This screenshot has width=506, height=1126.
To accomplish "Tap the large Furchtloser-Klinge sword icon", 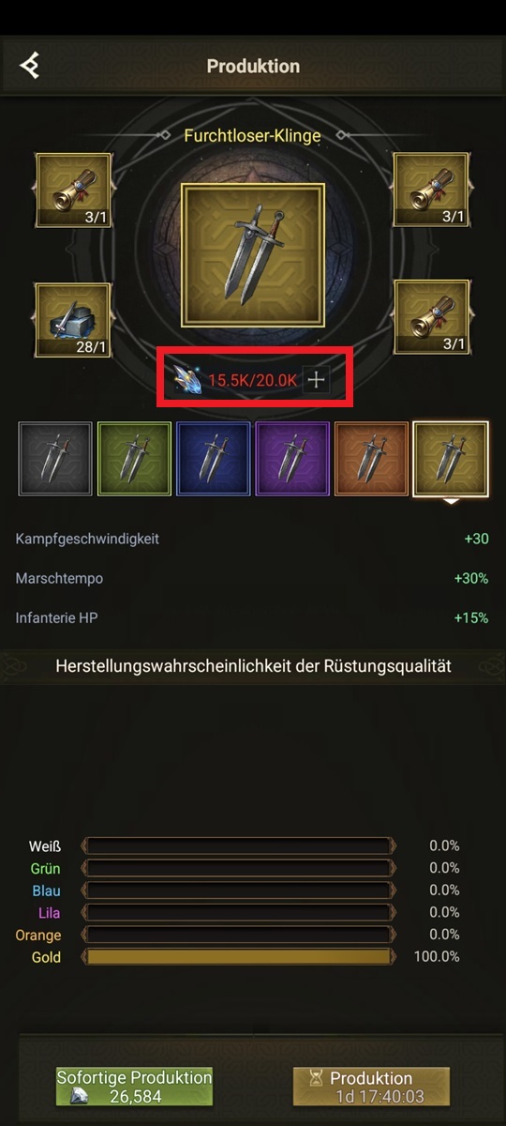I will coord(253,254).
